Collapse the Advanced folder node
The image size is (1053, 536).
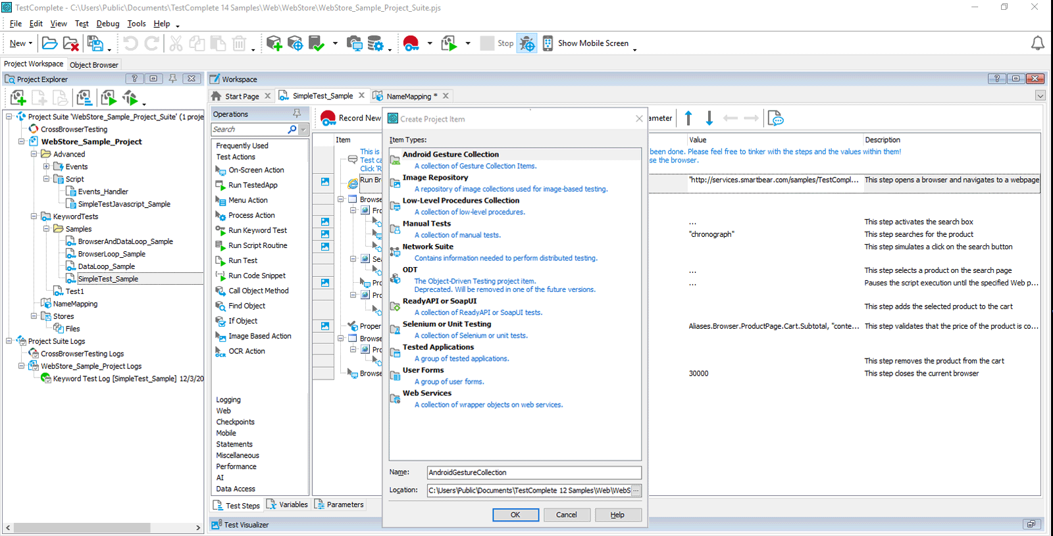(x=34, y=154)
